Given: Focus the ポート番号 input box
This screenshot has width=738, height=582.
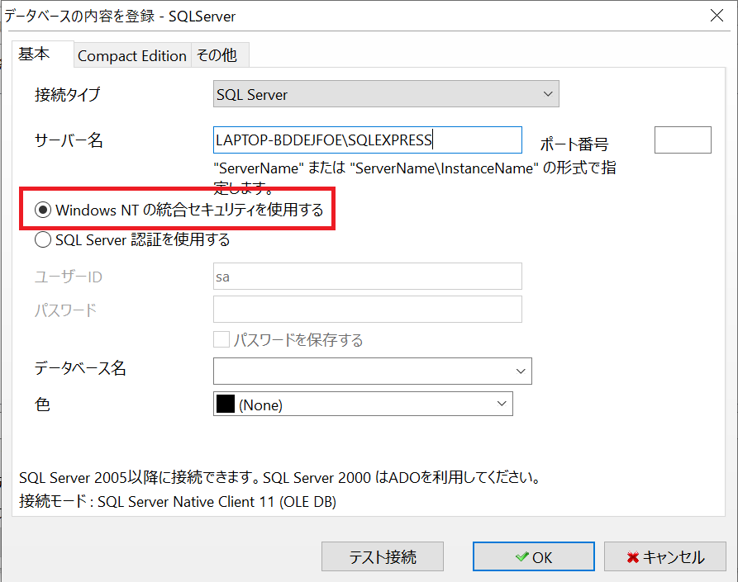Looking at the screenshot, I should [683, 140].
